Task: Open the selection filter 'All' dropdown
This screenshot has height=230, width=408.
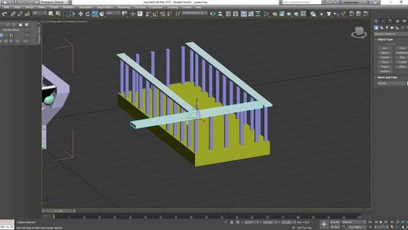Action: point(40,13)
